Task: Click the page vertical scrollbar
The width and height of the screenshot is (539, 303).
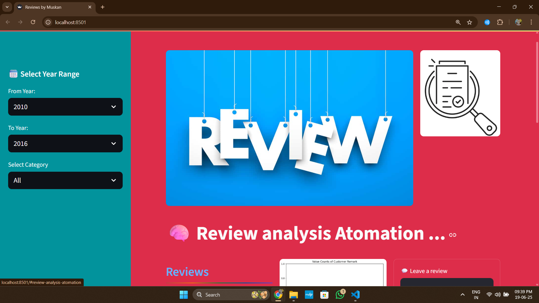Action: pos(537,82)
